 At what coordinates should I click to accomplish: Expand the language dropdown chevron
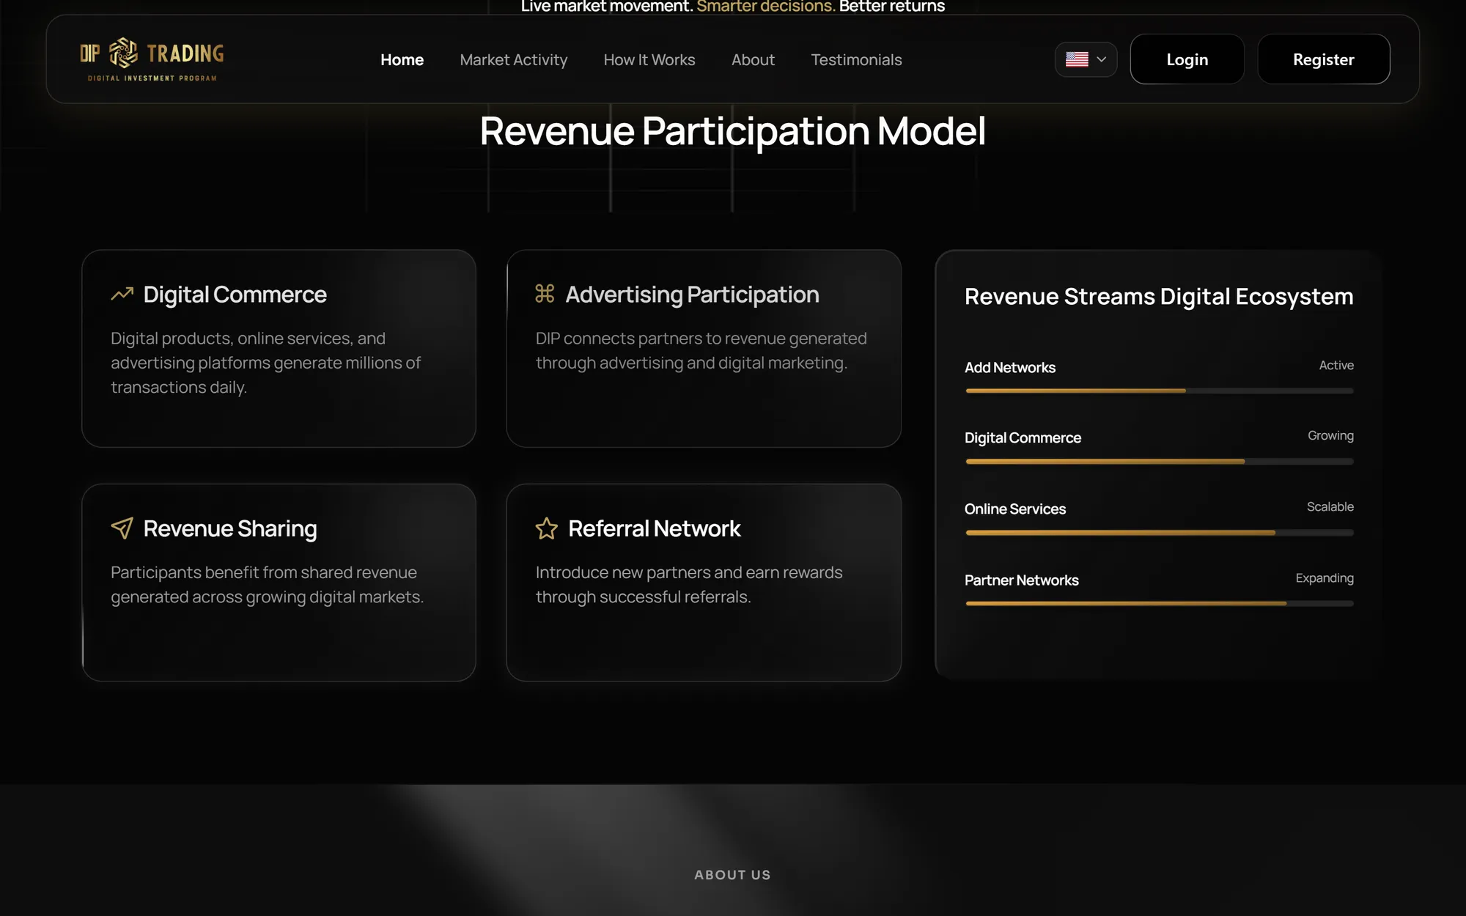click(x=1101, y=59)
